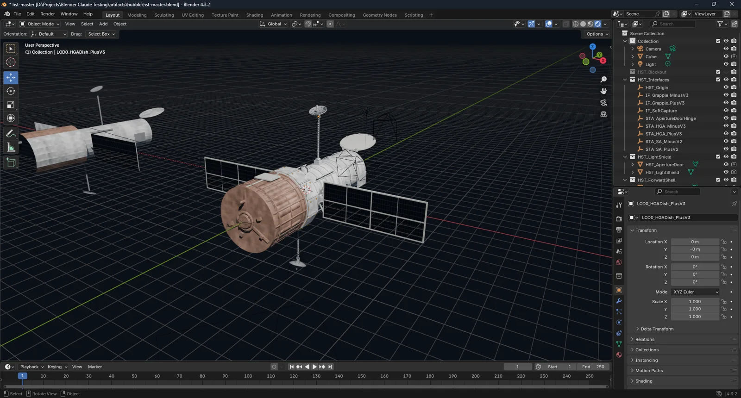Select the Measure tool

[x=11, y=147]
